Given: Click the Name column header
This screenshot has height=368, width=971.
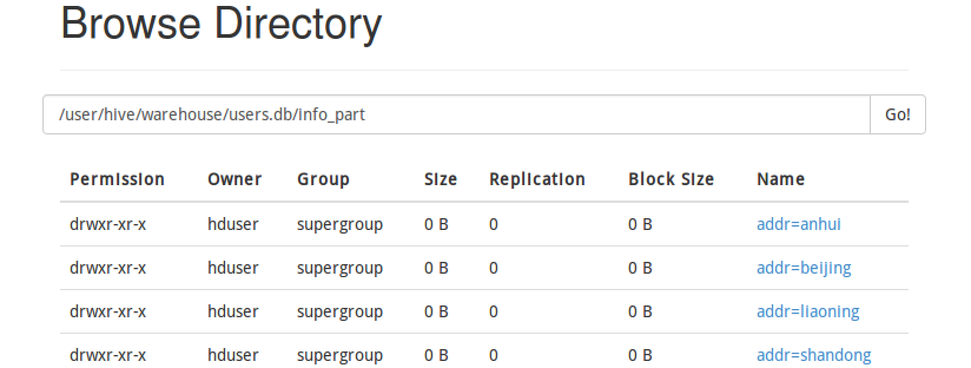Looking at the screenshot, I should [x=781, y=179].
